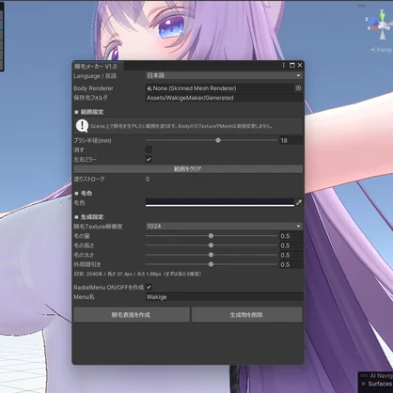Adjust the 外周間引き slider handle
Image resolution: width=393 pixels, height=393 pixels.
[x=211, y=264]
